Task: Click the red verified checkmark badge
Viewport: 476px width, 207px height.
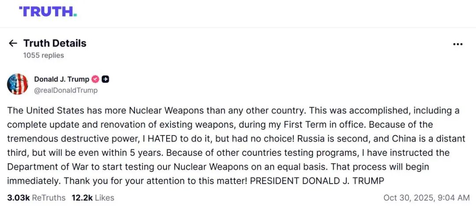Action: 95,80
